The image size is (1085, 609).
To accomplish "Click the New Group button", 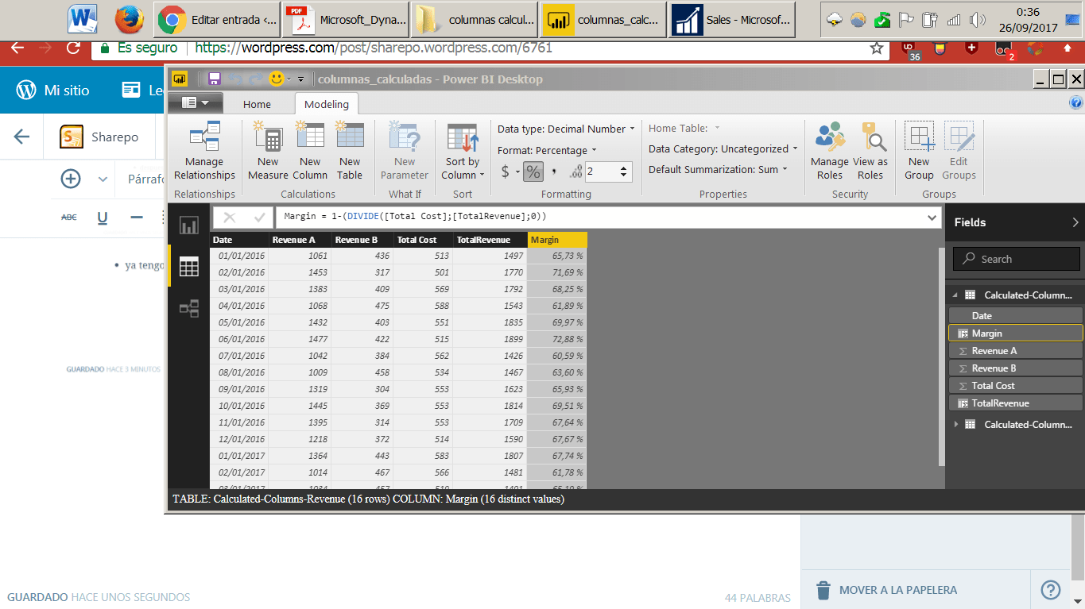I will [x=919, y=152].
